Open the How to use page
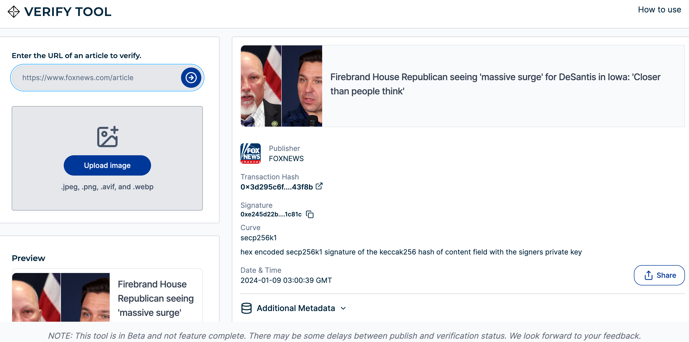689x342 pixels. pyautogui.click(x=659, y=10)
